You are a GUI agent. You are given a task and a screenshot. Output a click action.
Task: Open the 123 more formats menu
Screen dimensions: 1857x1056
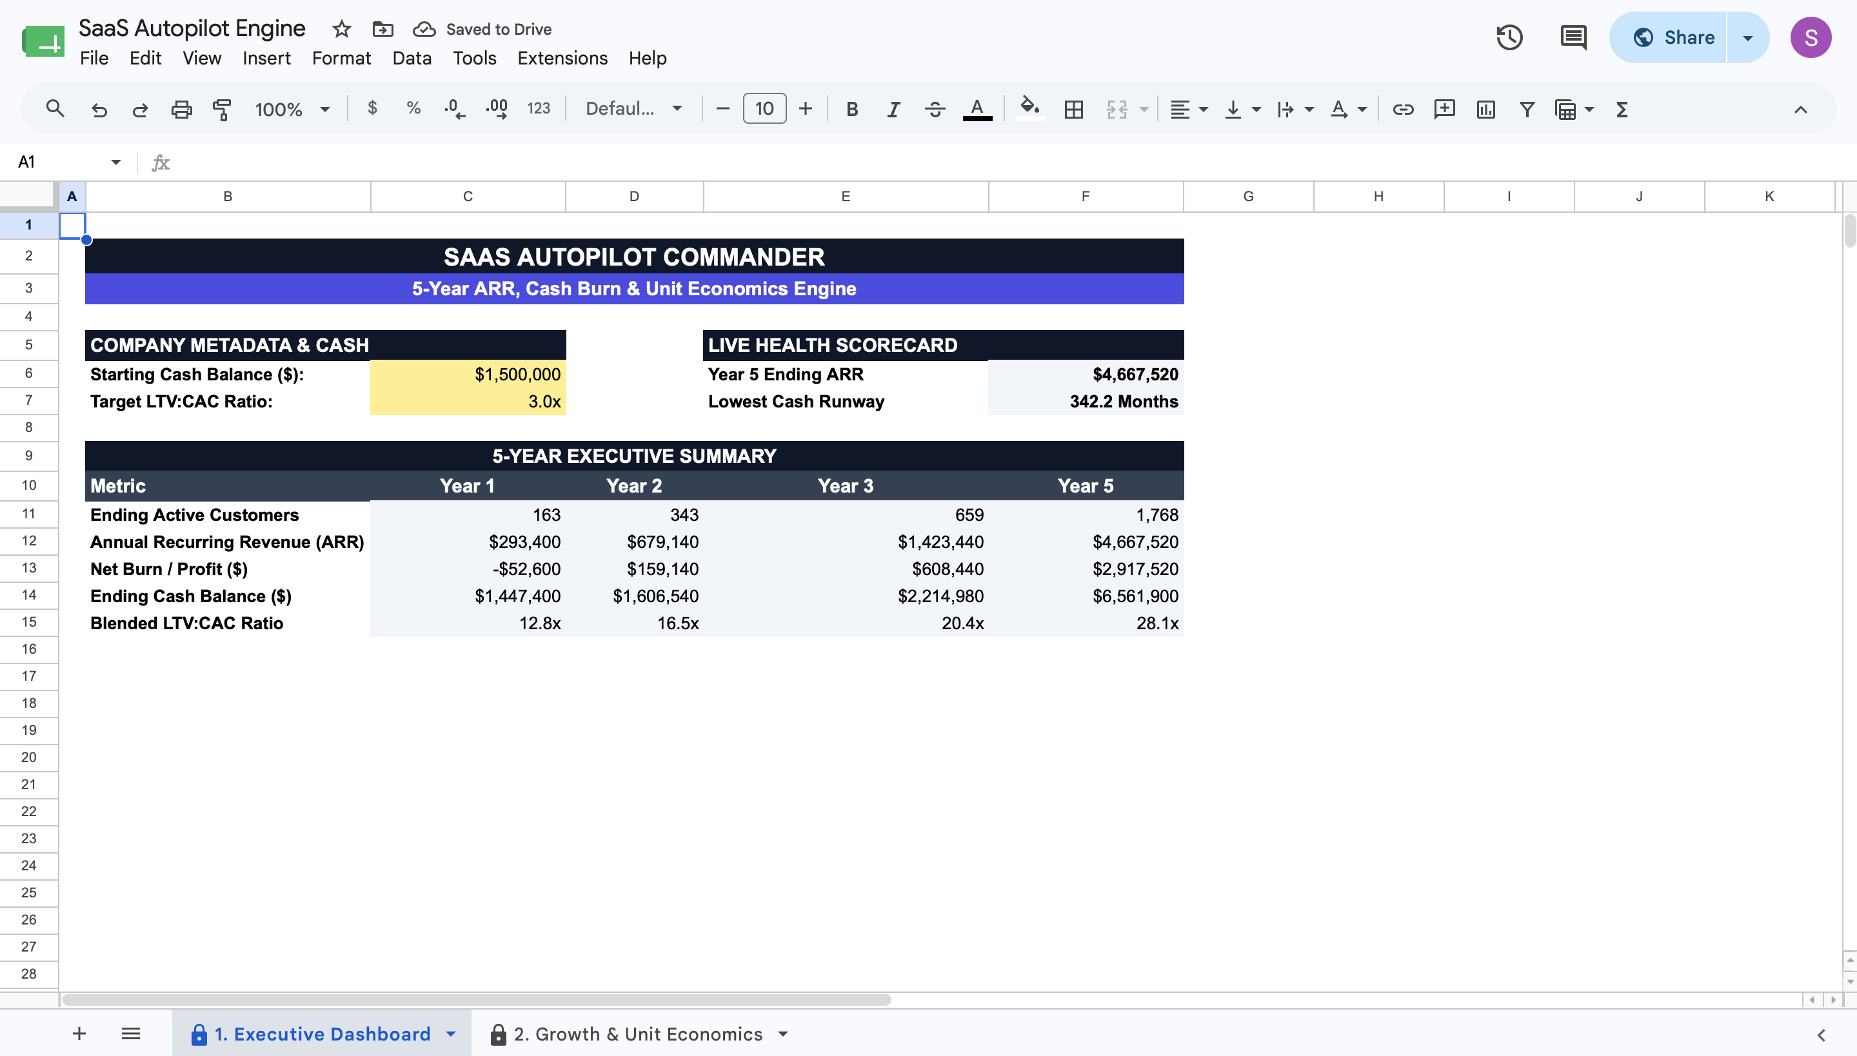pyautogui.click(x=539, y=109)
